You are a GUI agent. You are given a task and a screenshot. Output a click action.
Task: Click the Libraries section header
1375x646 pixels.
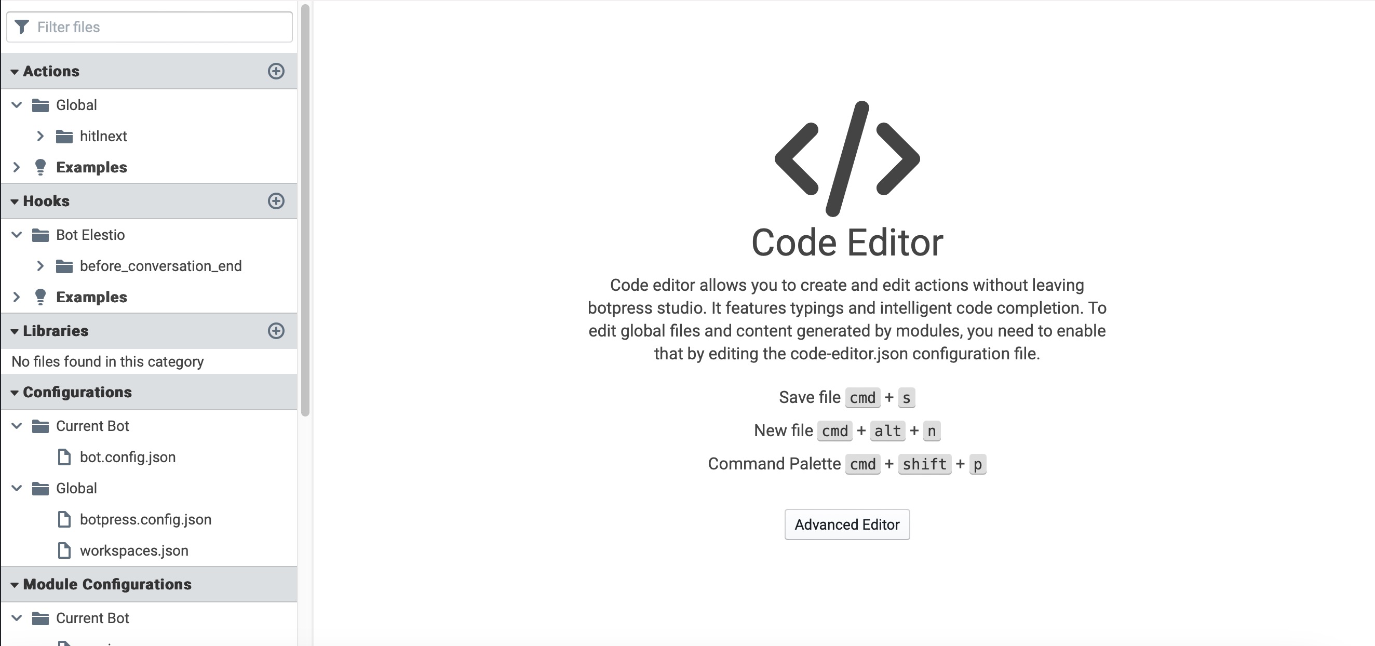coord(55,331)
